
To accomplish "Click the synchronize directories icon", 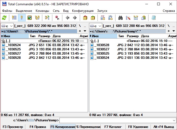I will (x=136, y=18).
